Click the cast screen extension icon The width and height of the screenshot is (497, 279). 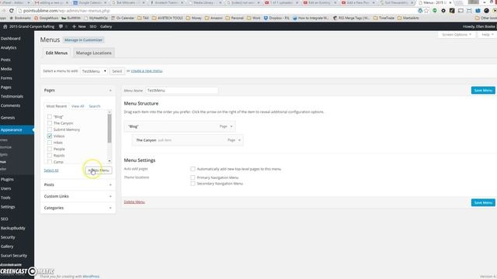coord(461,10)
